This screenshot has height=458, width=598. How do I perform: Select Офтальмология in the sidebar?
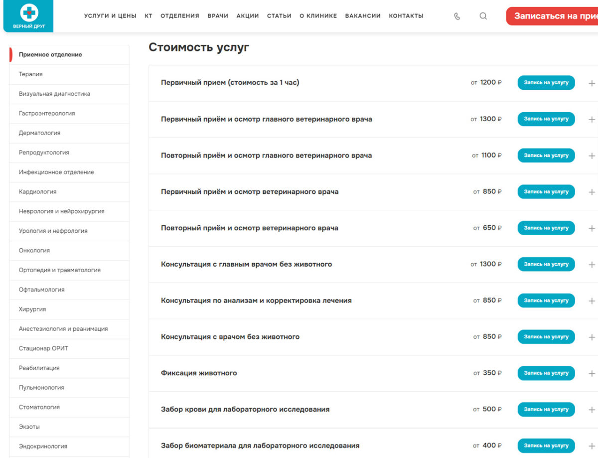tap(69, 290)
